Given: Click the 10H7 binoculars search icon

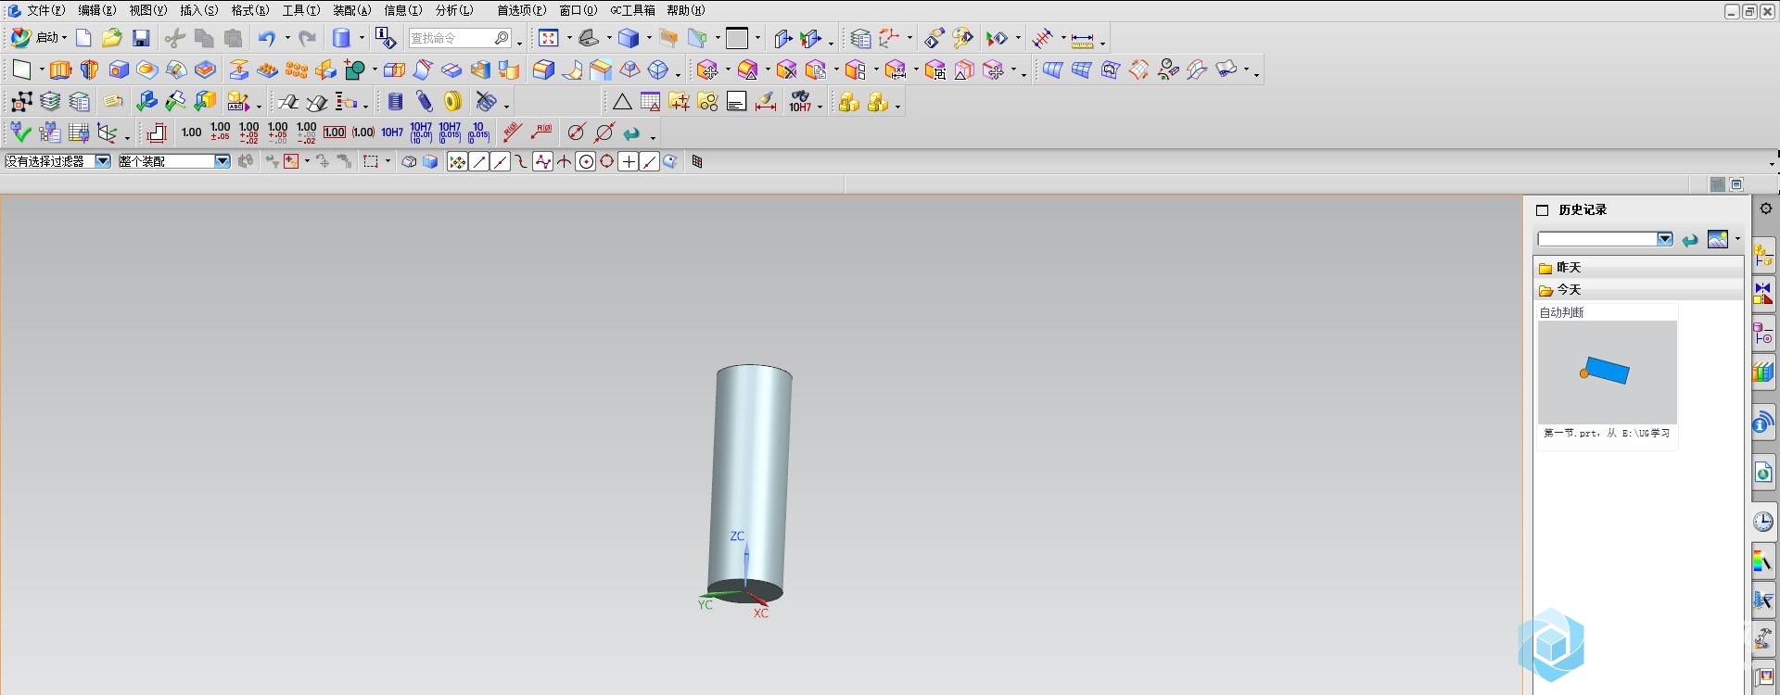Looking at the screenshot, I should 800,102.
